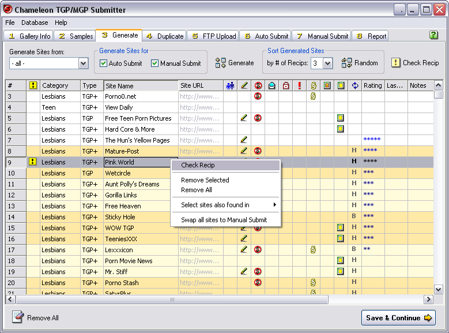This screenshot has height=333, width=449.
Task: Click the padlock icon column header
Action: (285, 85)
